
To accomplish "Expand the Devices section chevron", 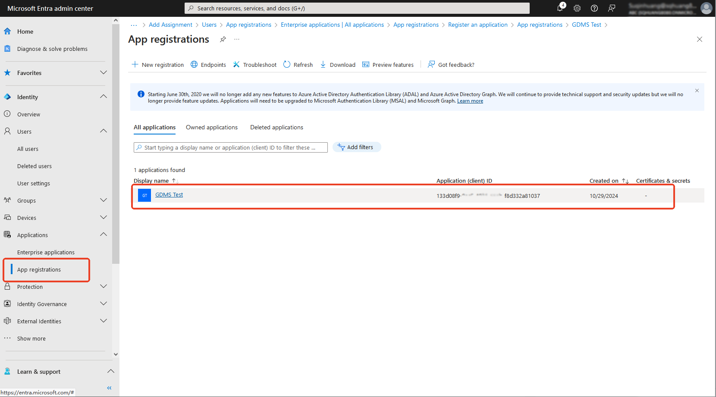I will (104, 217).
